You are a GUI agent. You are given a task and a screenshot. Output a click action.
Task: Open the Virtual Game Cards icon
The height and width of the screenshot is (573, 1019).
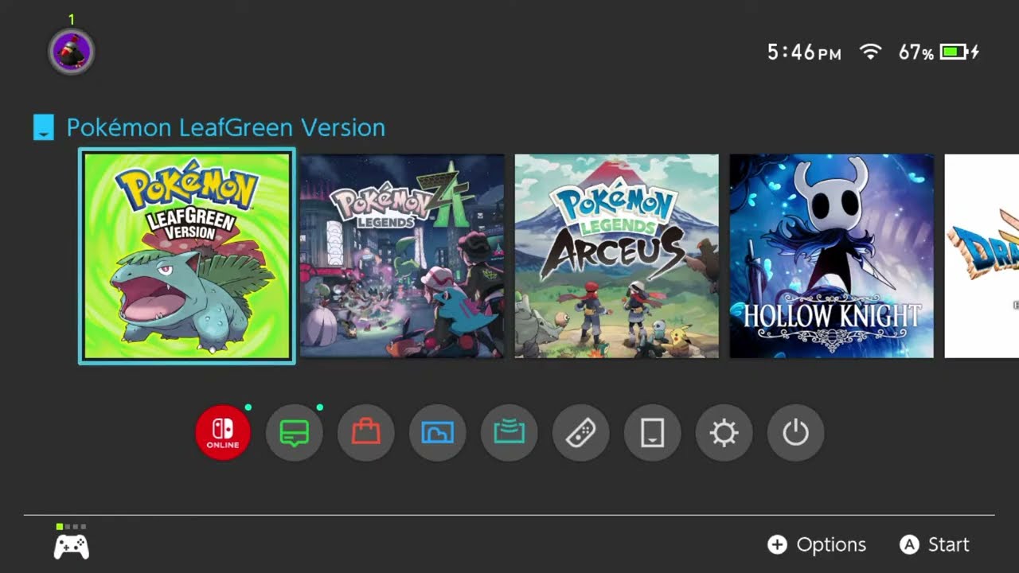653,433
